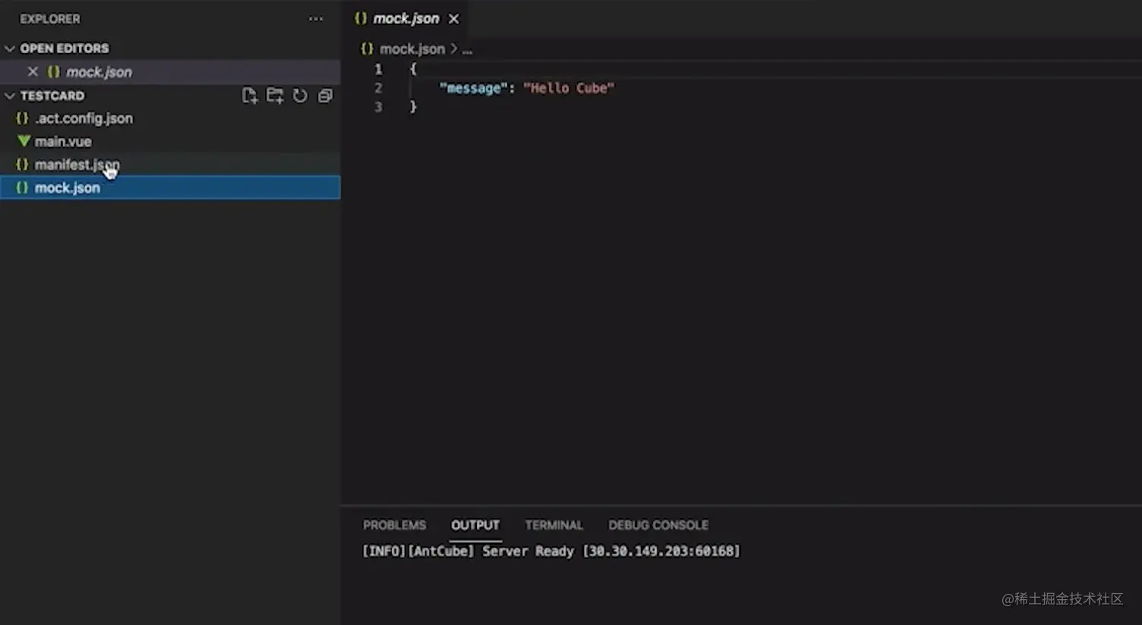Collapse all folders in Explorer
This screenshot has width=1142, height=625.
325,96
